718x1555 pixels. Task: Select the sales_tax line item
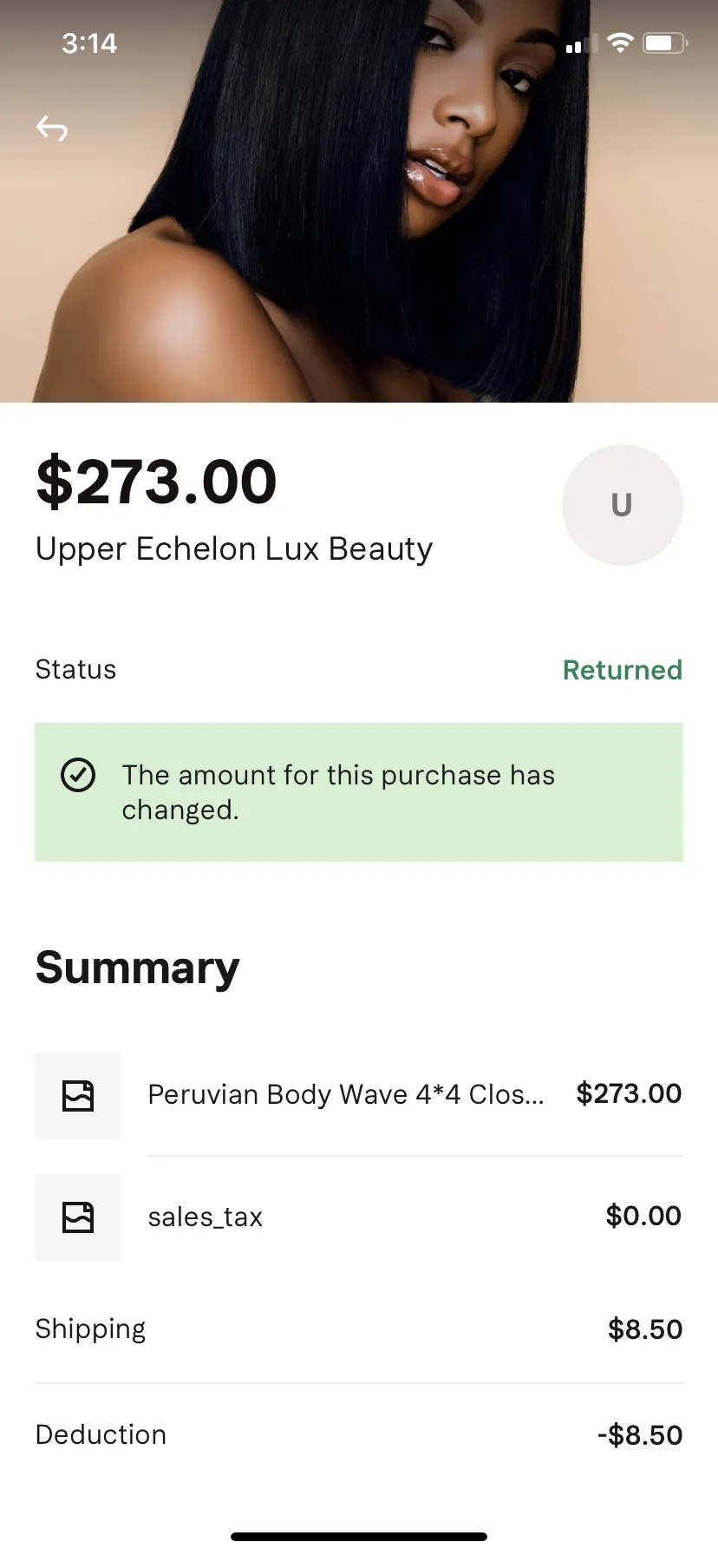pyautogui.click(x=359, y=1217)
